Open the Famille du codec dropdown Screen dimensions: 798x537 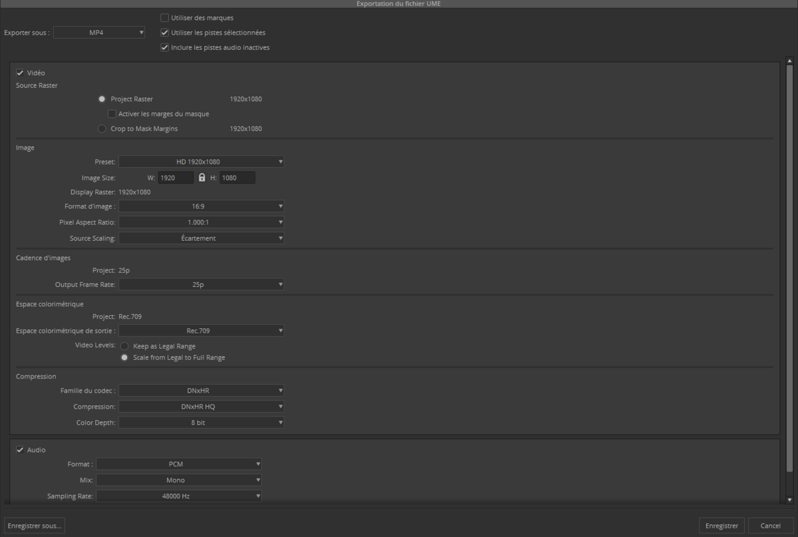tap(201, 391)
